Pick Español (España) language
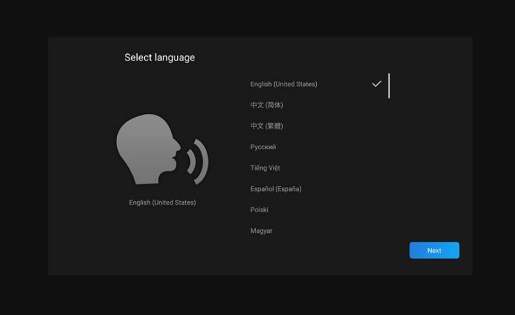 point(276,189)
